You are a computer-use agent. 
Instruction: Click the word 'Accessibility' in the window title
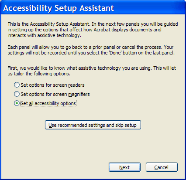[28, 8]
